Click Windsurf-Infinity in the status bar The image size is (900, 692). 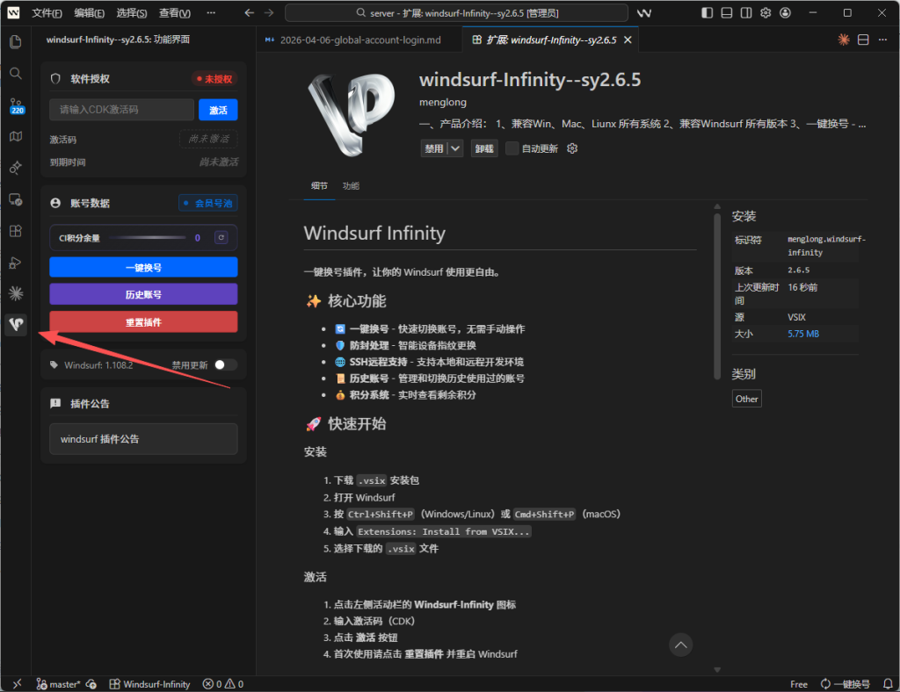[x=149, y=684]
